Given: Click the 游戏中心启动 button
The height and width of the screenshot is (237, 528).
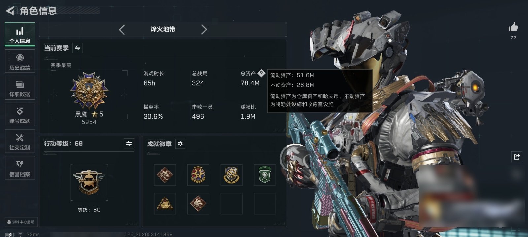Looking at the screenshot, I should click(x=21, y=222).
